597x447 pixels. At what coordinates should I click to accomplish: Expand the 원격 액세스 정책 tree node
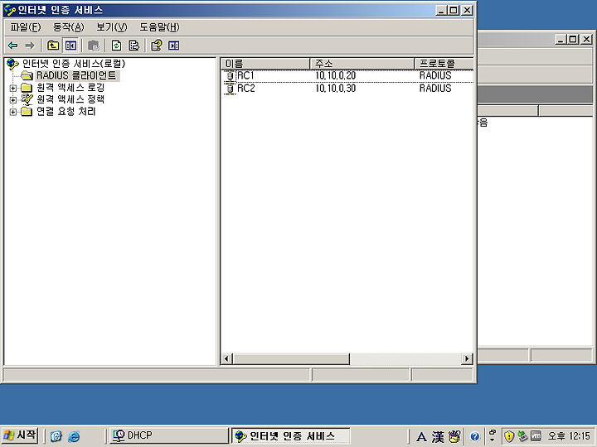pyautogui.click(x=13, y=100)
